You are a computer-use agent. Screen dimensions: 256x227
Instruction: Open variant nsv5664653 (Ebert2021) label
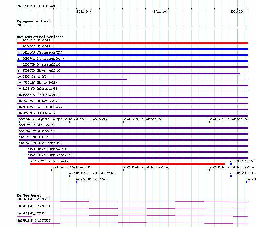[36, 113]
